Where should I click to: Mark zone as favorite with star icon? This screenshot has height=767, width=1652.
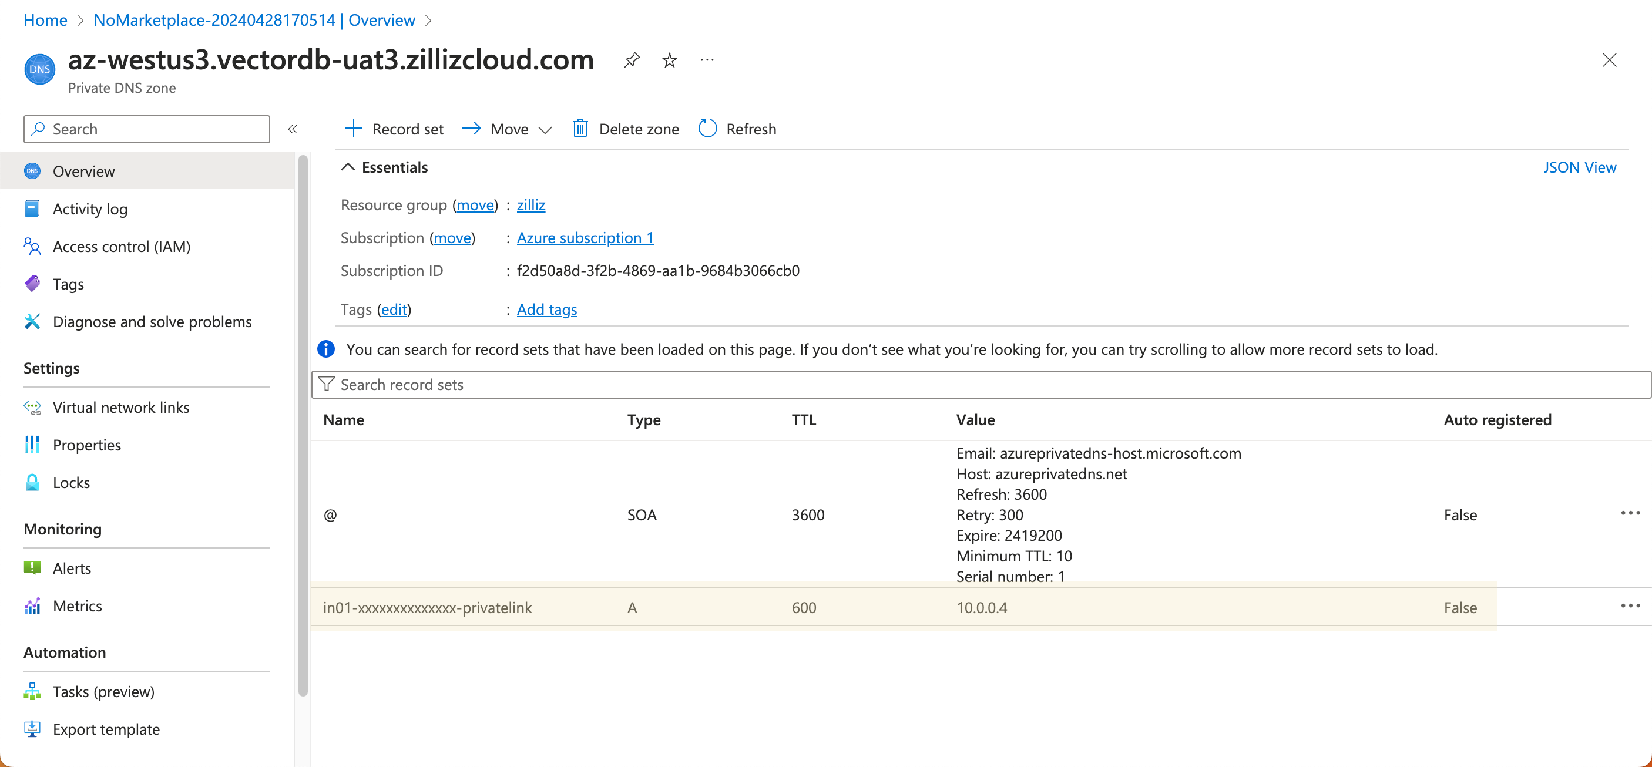670,60
